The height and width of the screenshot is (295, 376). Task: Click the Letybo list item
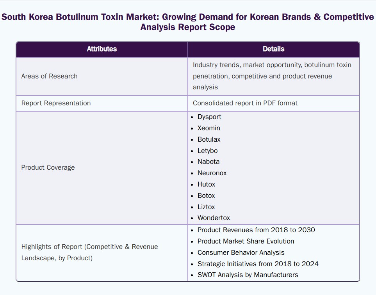click(207, 151)
